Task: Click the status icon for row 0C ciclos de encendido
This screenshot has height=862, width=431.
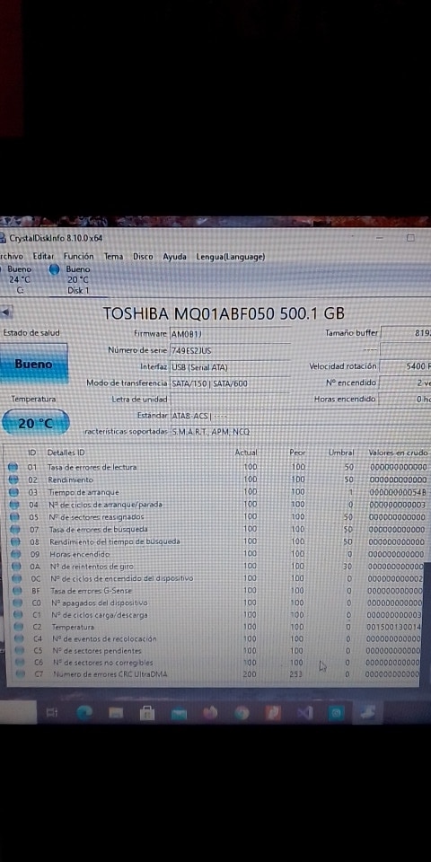Action: (18, 578)
